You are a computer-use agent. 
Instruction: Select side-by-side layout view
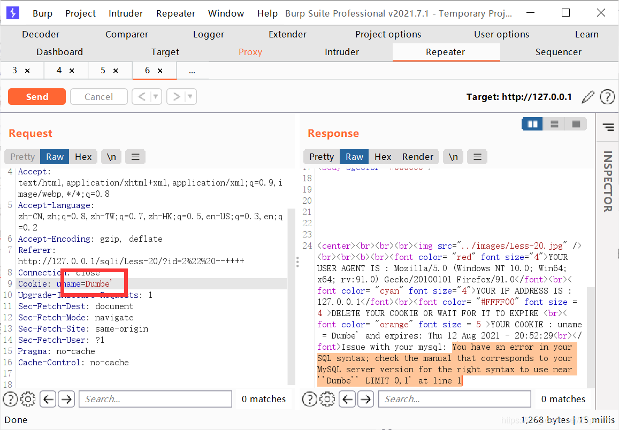[532, 124]
